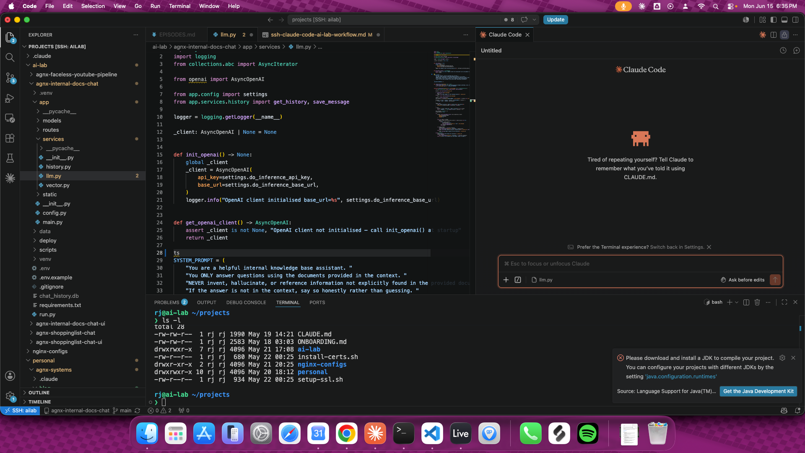
Task: Focus the Claude prompt input field
Action: pos(640,264)
